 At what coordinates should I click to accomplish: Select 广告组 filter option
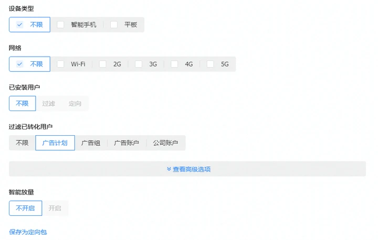tap(91, 143)
